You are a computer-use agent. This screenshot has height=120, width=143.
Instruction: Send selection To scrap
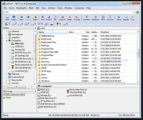click(x=77, y=18)
